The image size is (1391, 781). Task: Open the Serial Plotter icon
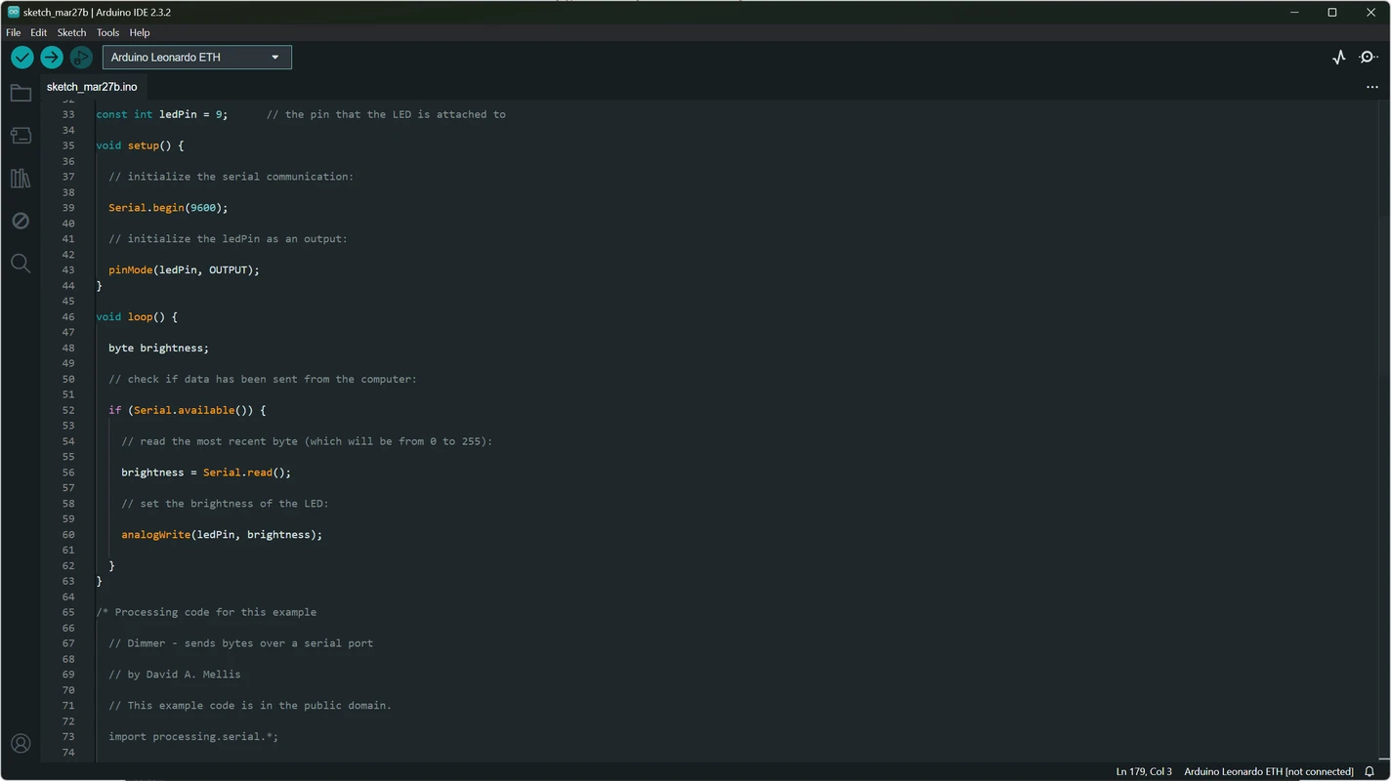point(1339,58)
